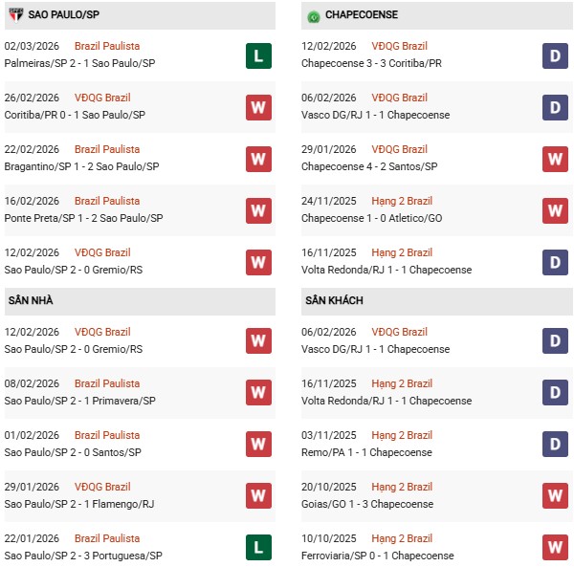Click the Sao Paulo club crest logo
This screenshot has width=574, height=567.
(x=13, y=16)
